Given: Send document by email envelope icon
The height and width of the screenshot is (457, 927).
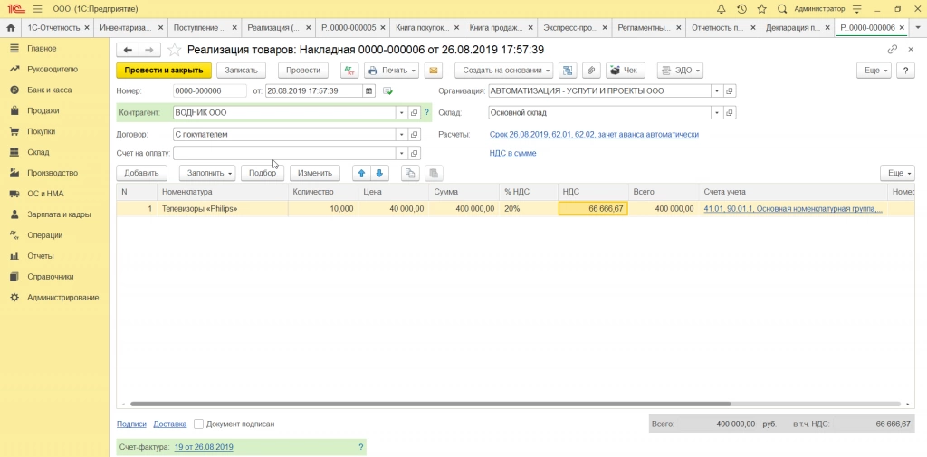Looking at the screenshot, I should [x=434, y=71].
